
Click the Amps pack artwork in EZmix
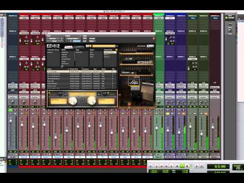(134, 83)
